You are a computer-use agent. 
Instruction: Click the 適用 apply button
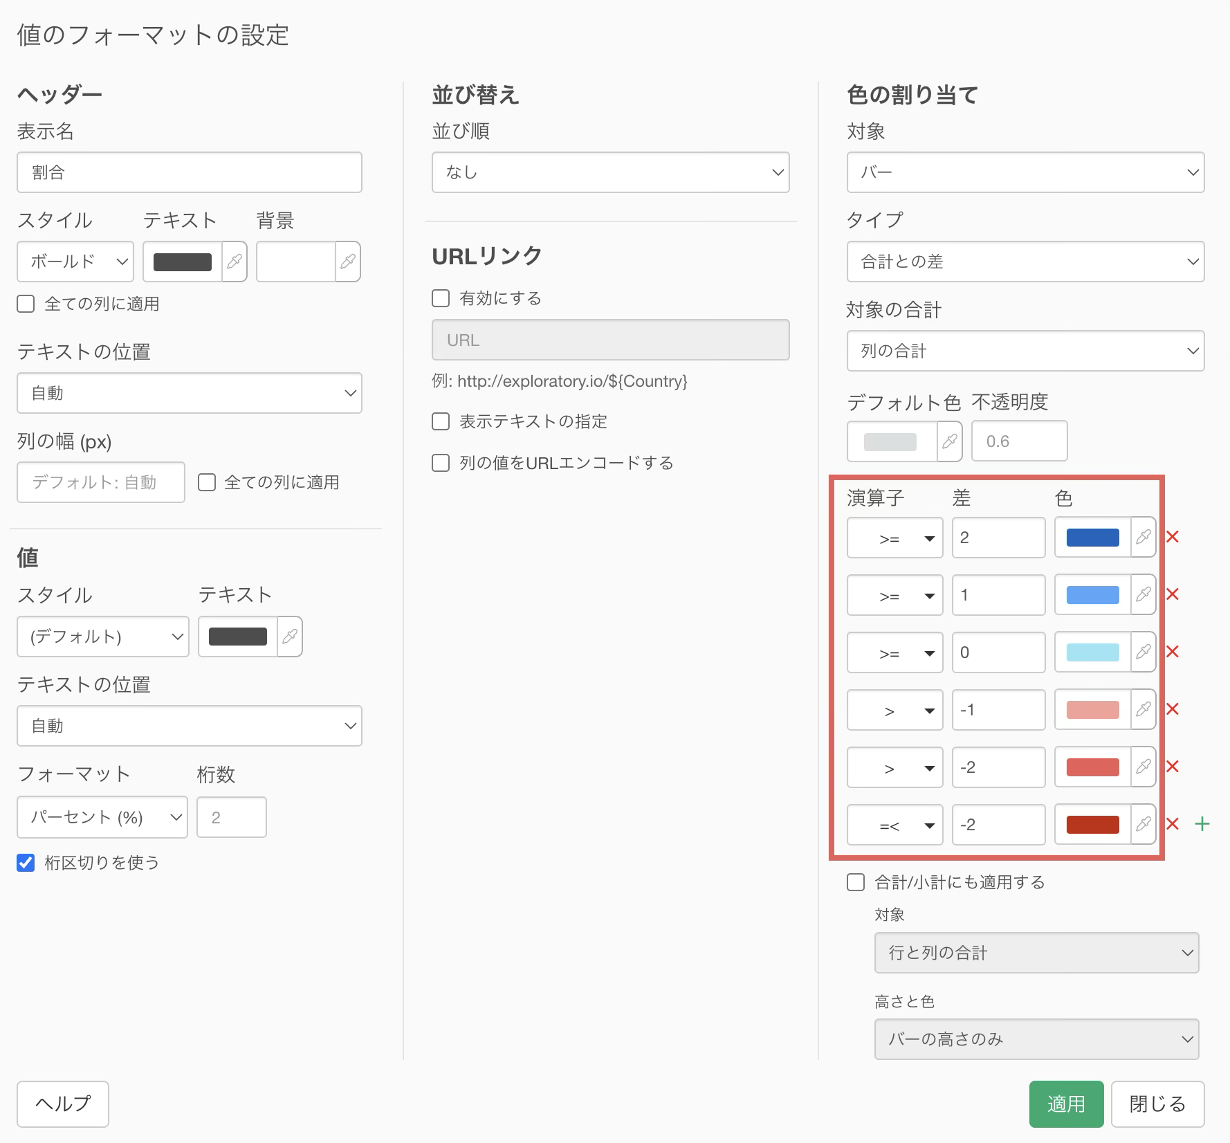[1067, 1104]
